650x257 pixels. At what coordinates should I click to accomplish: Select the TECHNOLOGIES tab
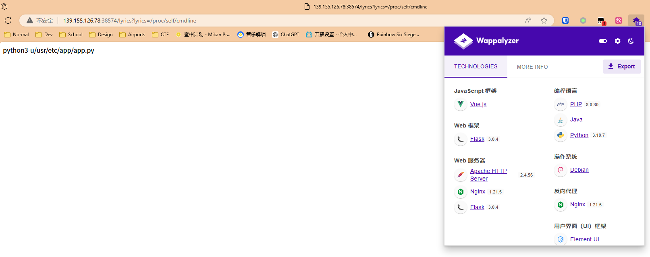point(476,66)
